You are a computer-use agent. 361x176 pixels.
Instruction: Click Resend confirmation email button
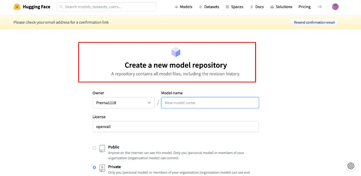point(314,22)
